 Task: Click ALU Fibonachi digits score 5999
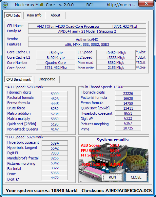pos(55,94)
